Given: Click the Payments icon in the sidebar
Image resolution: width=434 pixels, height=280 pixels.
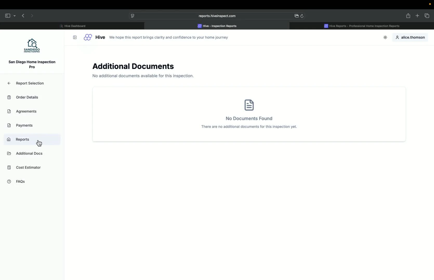Looking at the screenshot, I should (x=9, y=125).
